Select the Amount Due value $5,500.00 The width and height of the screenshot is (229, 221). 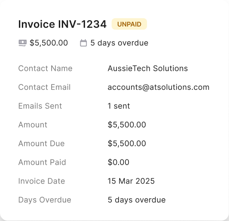coord(127,143)
